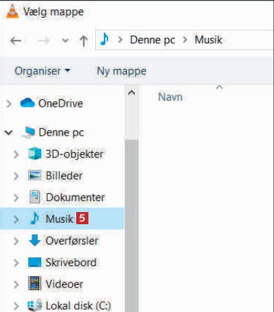Expand the Dokumenter tree node
274x312 pixels.
tap(16, 197)
